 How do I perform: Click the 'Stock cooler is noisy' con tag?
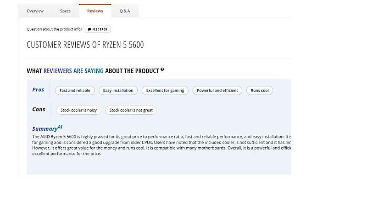[x=79, y=110]
